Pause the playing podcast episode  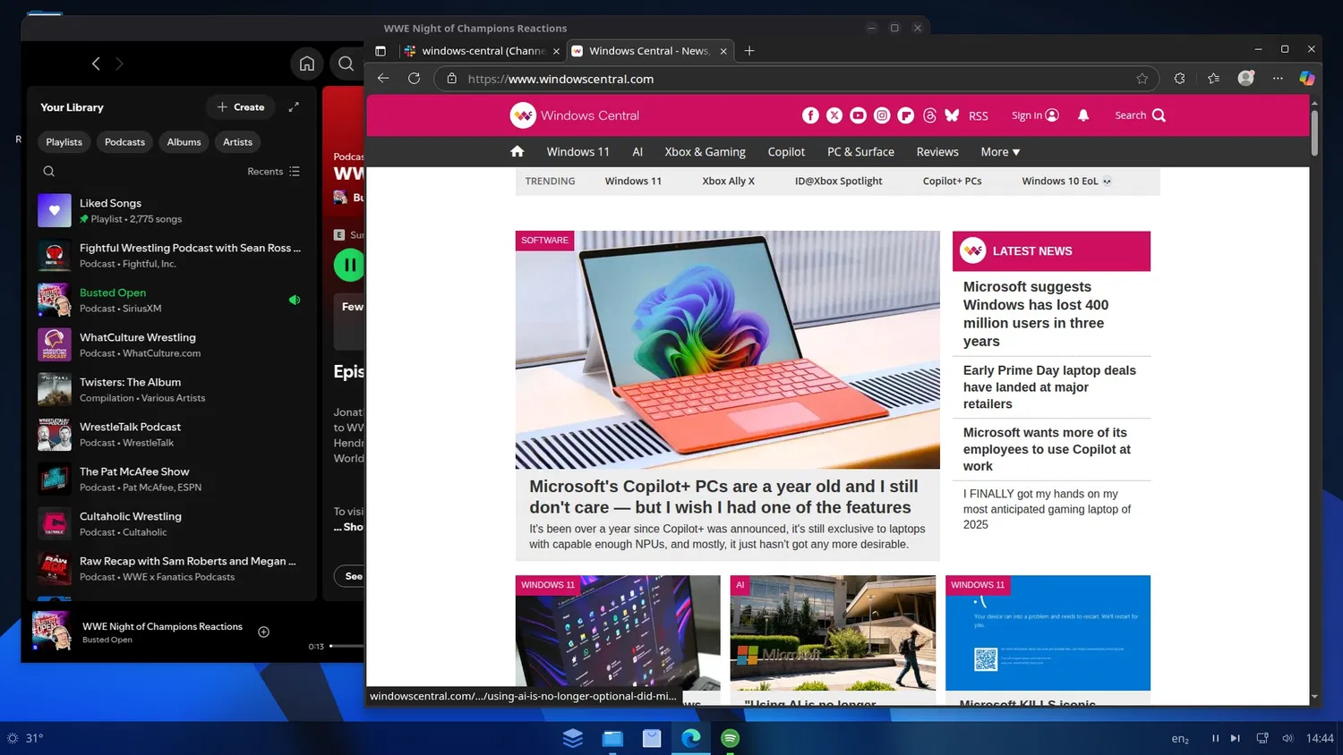(x=349, y=265)
